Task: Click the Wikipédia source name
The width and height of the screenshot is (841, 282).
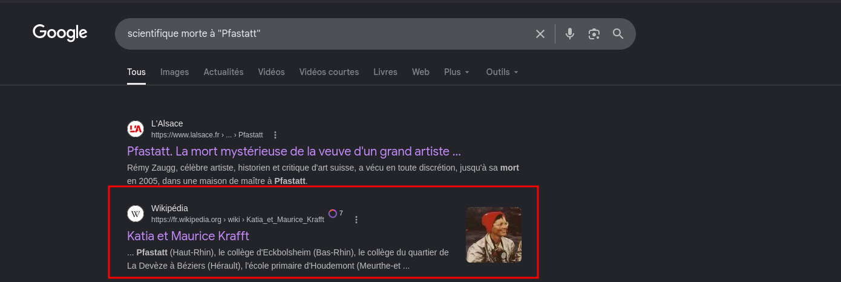Action: pos(169,208)
